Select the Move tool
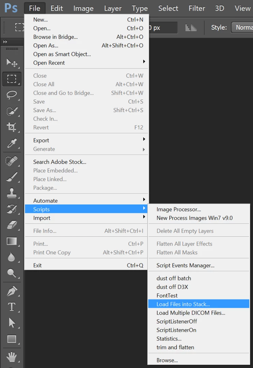The height and width of the screenshot is (368, 253). (x=12, y=63)
